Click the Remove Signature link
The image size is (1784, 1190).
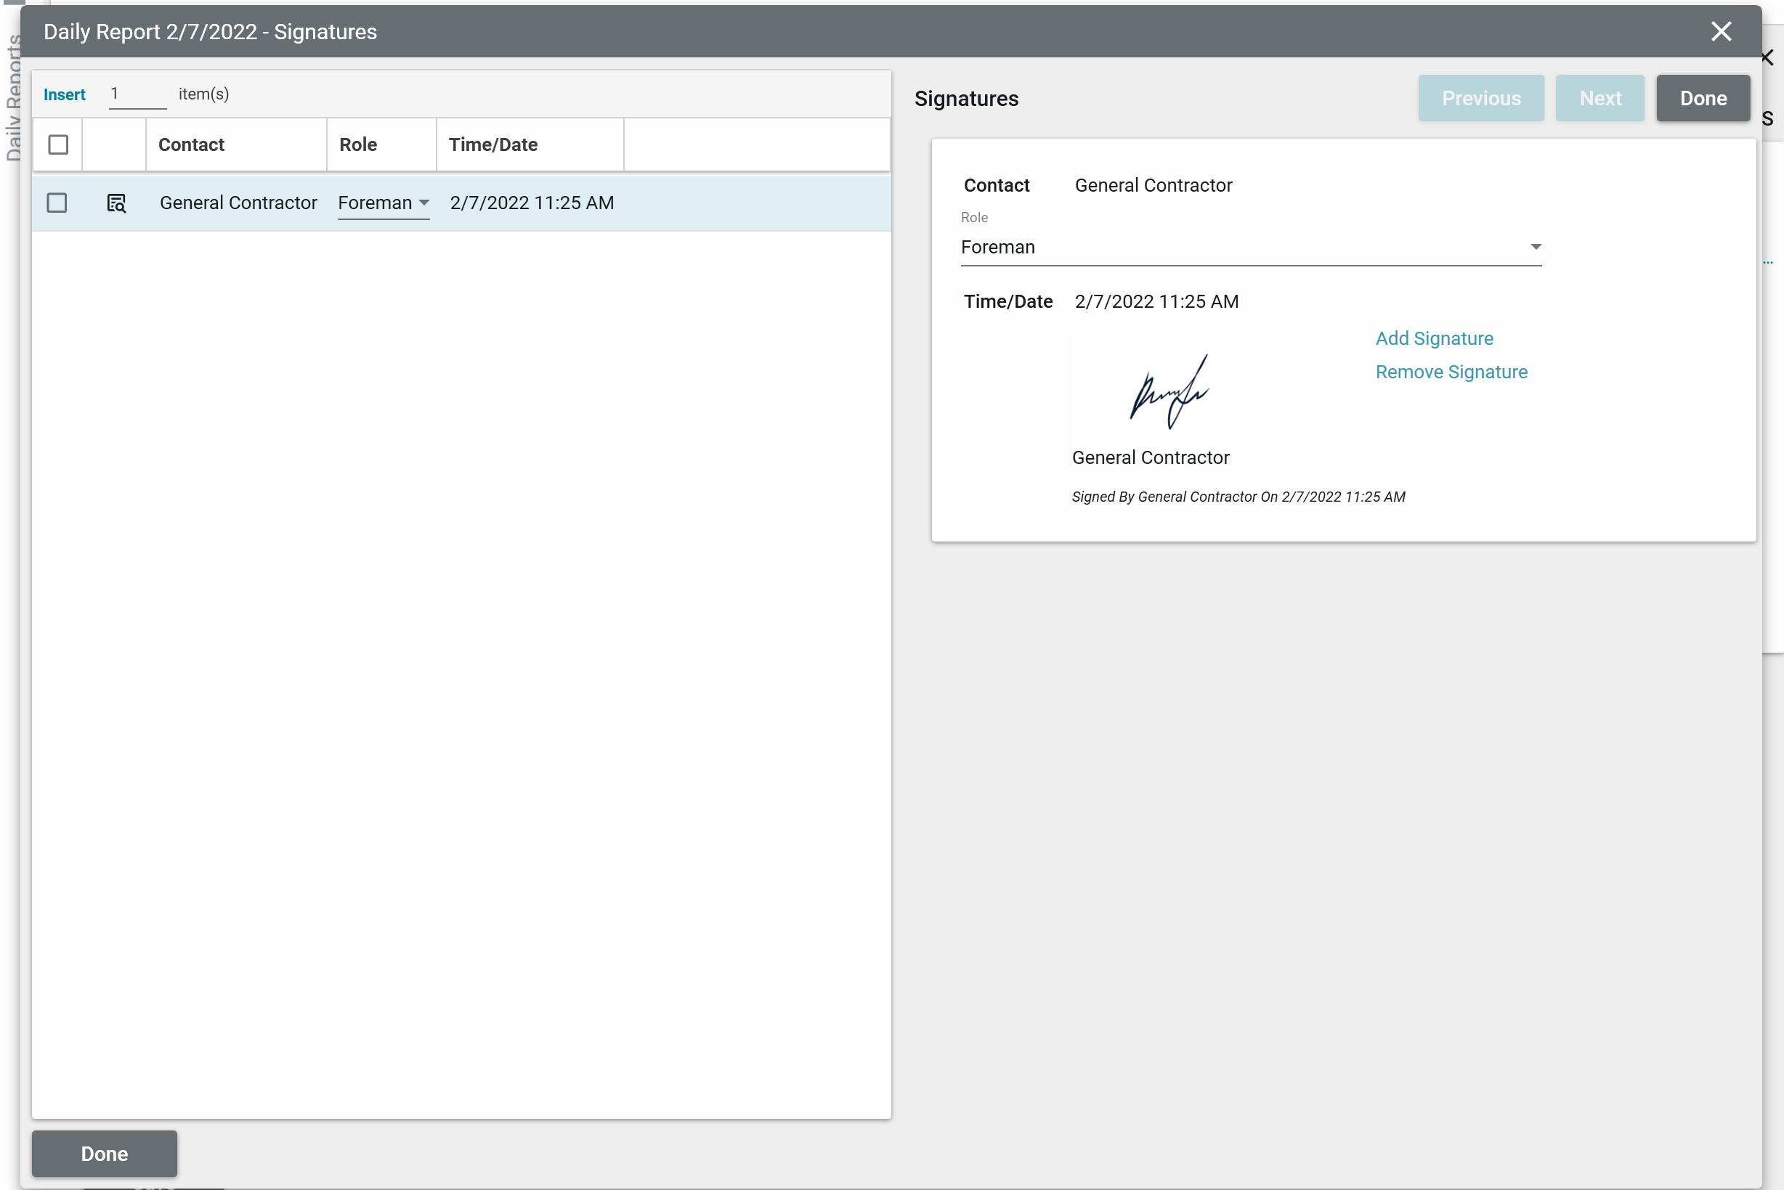point(1451,372)
